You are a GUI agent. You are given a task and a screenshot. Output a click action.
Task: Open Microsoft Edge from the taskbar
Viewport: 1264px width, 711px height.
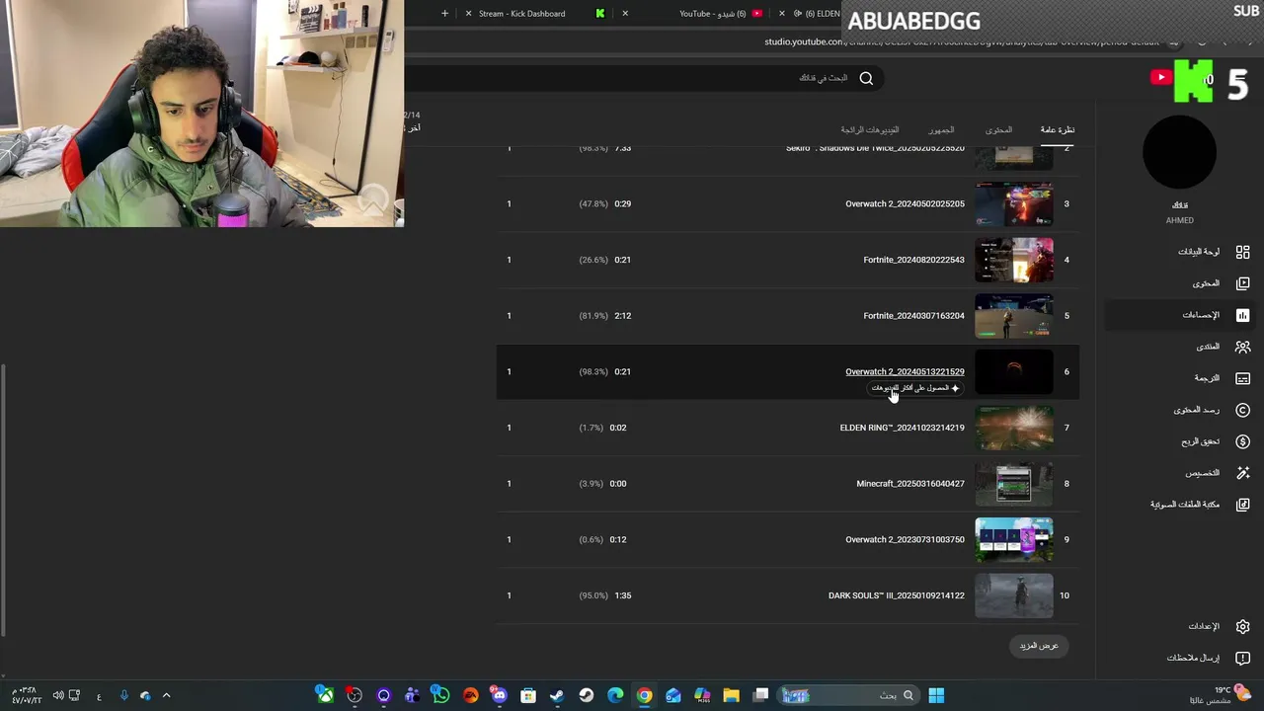tap(615, 695)
